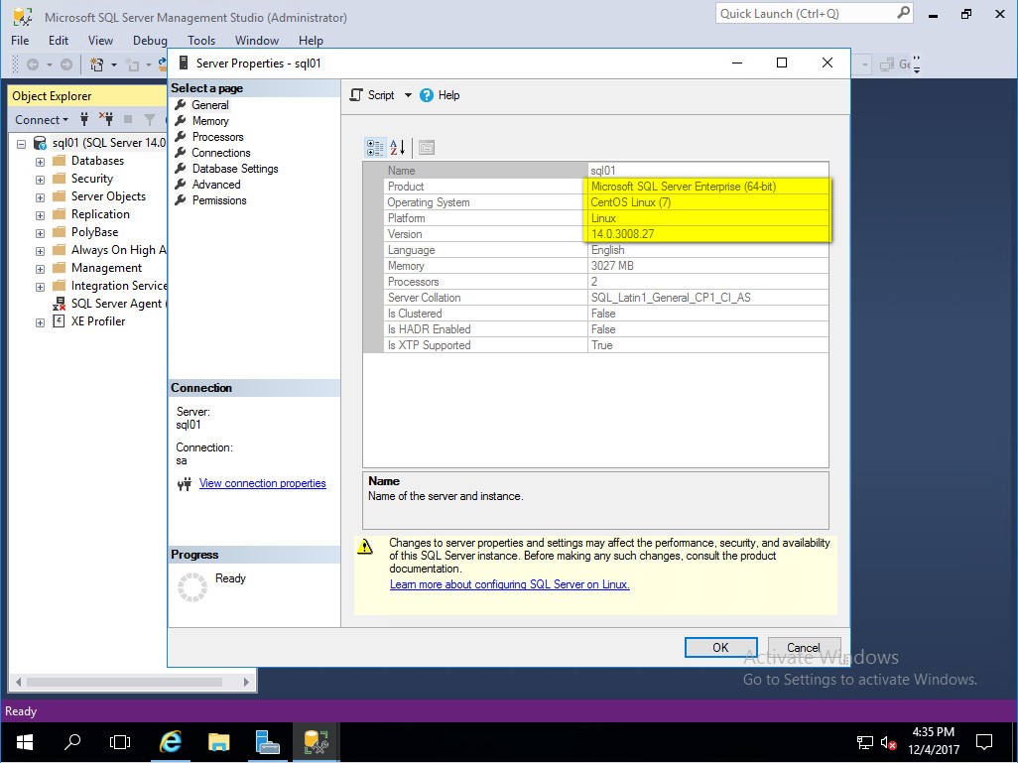Click the SQL Server Management Studio taskbar icon
This screenshot has width=1018, height=763.
pos(316,742)
